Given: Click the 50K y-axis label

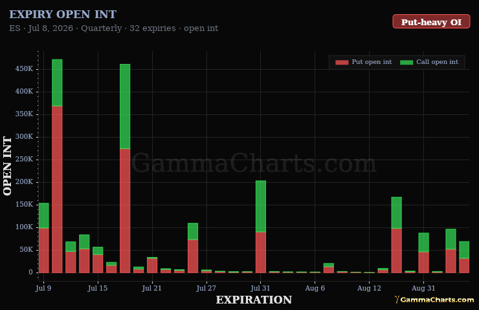Looking at the screenshot, I should 27,250.
